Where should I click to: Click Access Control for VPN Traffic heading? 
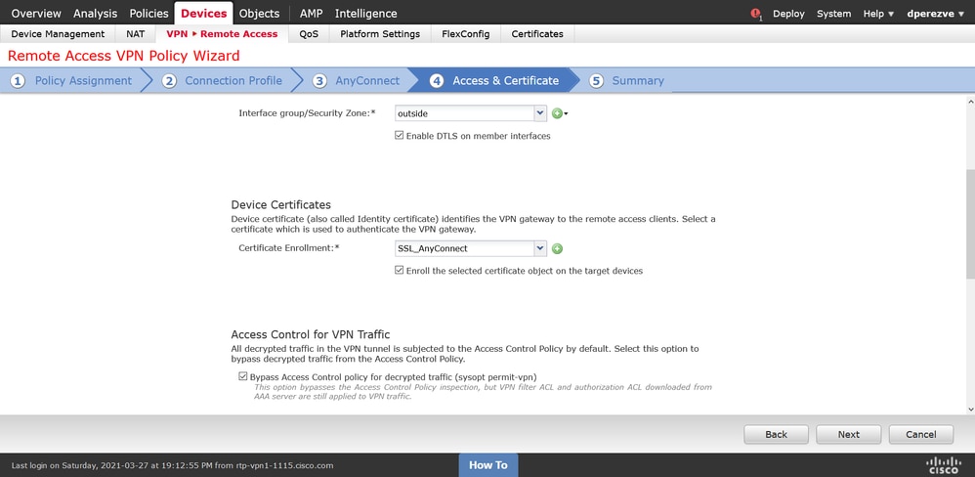(311, 334)
